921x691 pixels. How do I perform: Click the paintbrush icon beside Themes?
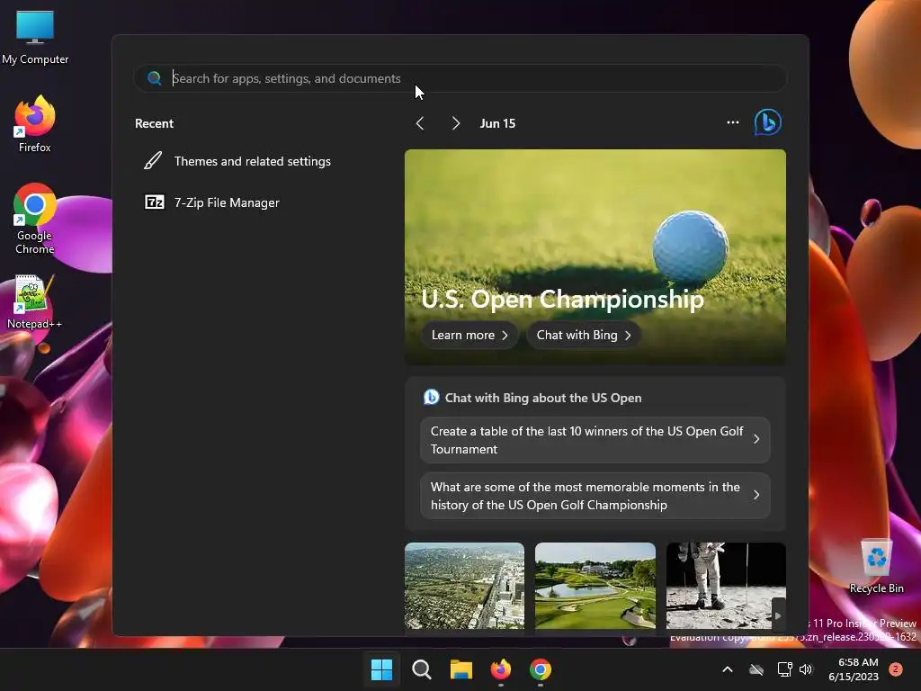tap(153, 160)
